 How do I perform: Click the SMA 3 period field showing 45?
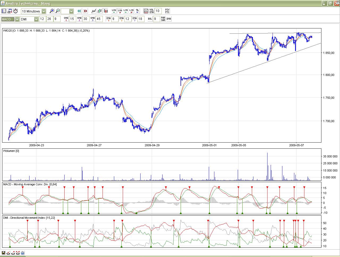coord(99,19)
